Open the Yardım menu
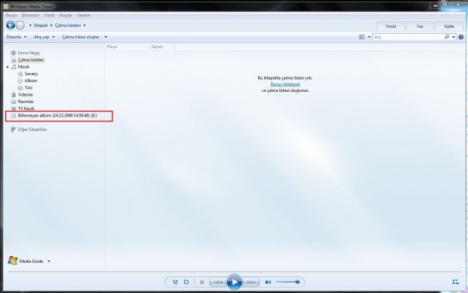Screen dimensions: 468x293 coord(84,15)
